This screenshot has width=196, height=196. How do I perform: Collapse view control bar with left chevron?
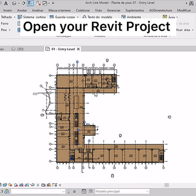pyautogui.click(x=60, y=185)
